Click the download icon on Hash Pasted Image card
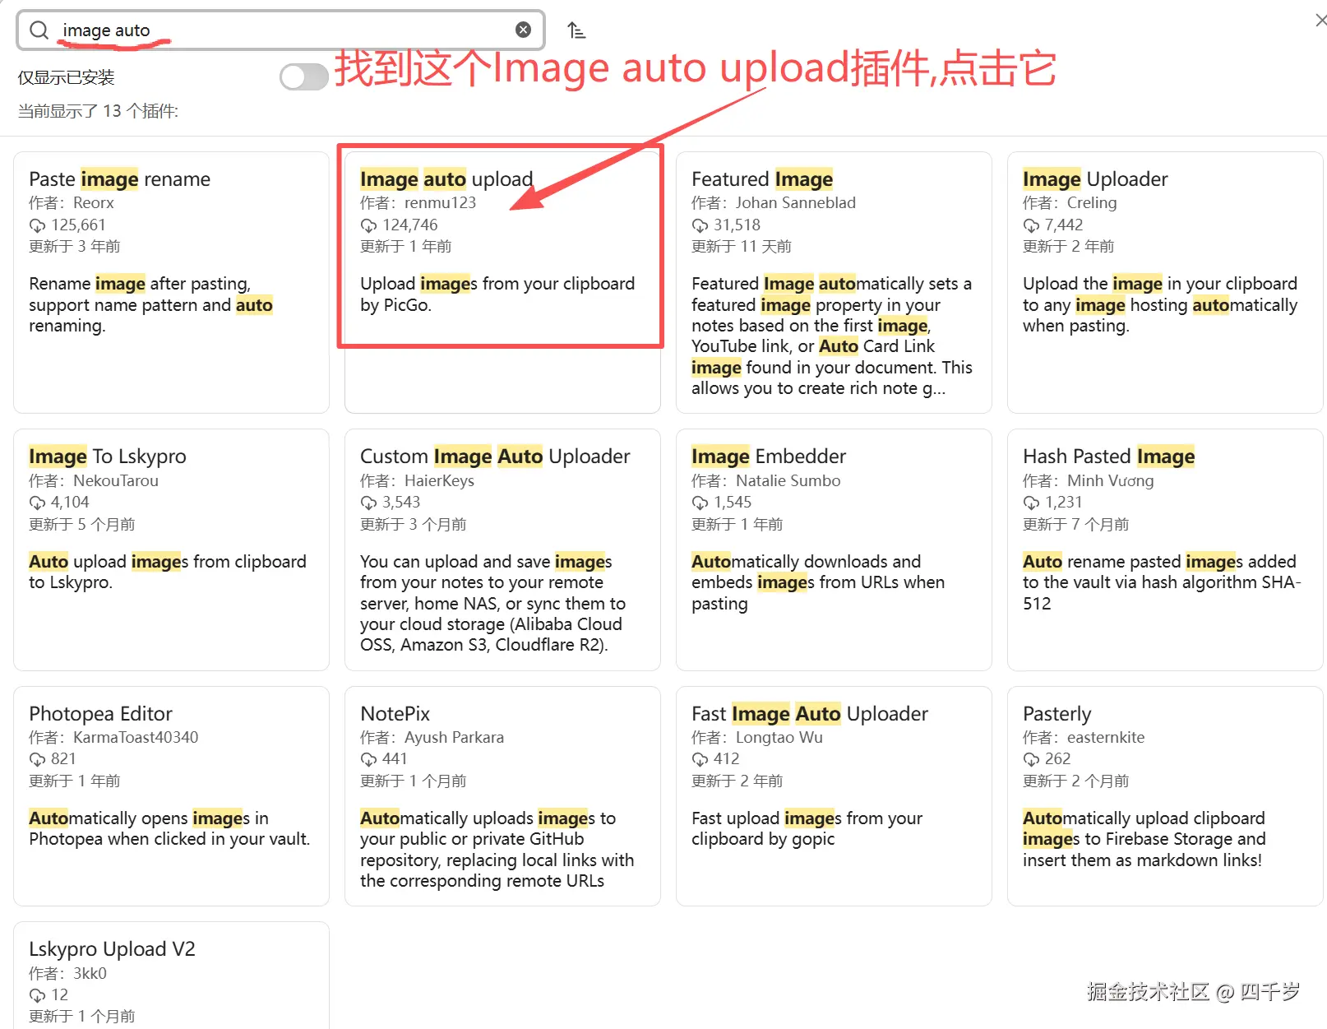Viewport: 1327px width, 1029px height. 1031,502
